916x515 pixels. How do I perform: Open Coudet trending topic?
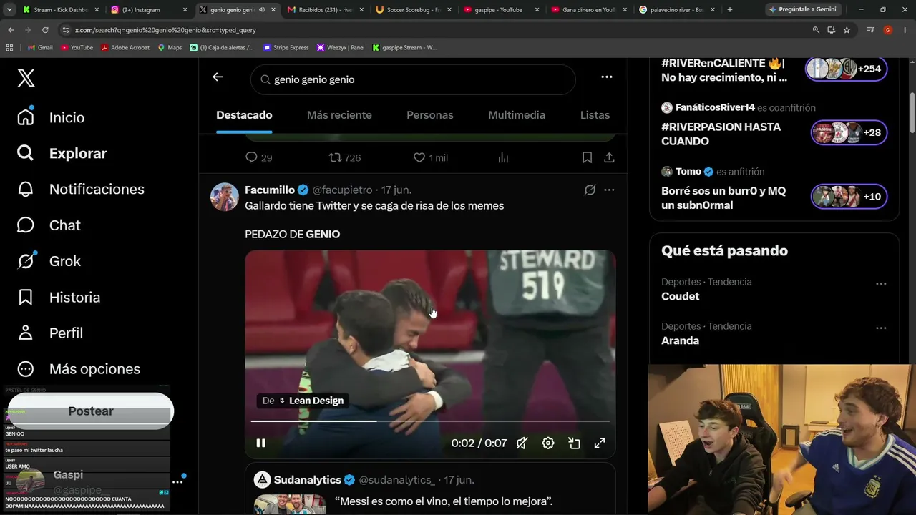click(680, 296)
